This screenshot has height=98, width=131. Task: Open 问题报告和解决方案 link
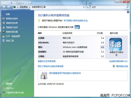tap(15, 93)
